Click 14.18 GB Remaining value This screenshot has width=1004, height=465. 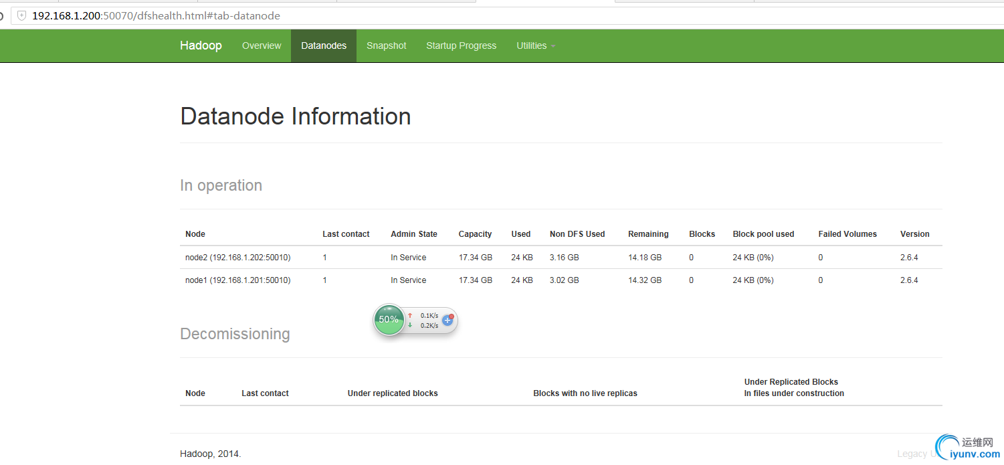pyautogui.click(x=645, y=258)
